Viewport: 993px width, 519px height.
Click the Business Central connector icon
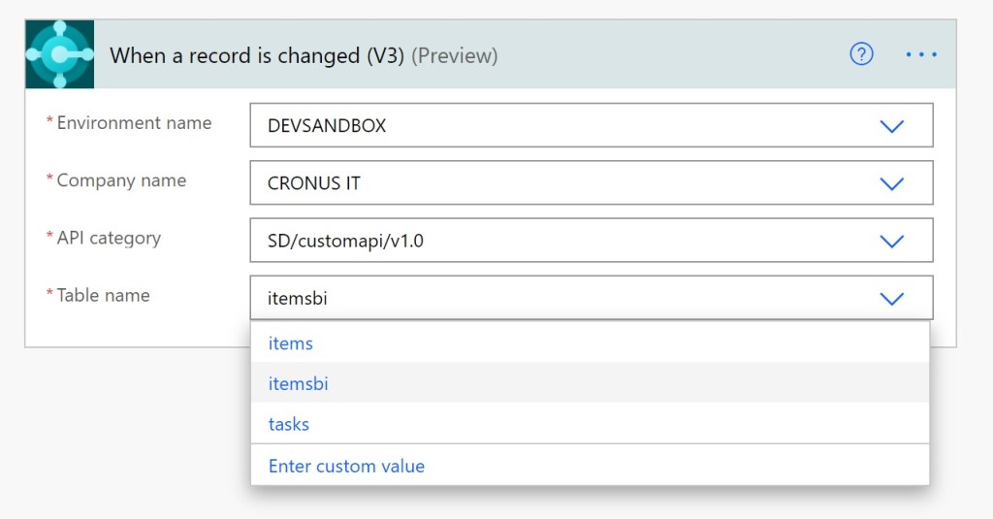[60, 55]
